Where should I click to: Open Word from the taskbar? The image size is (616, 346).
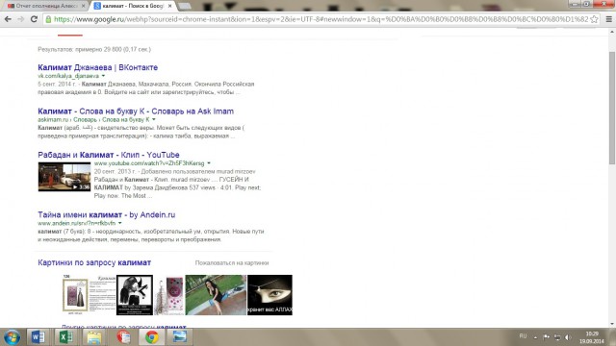pos(38,337)
